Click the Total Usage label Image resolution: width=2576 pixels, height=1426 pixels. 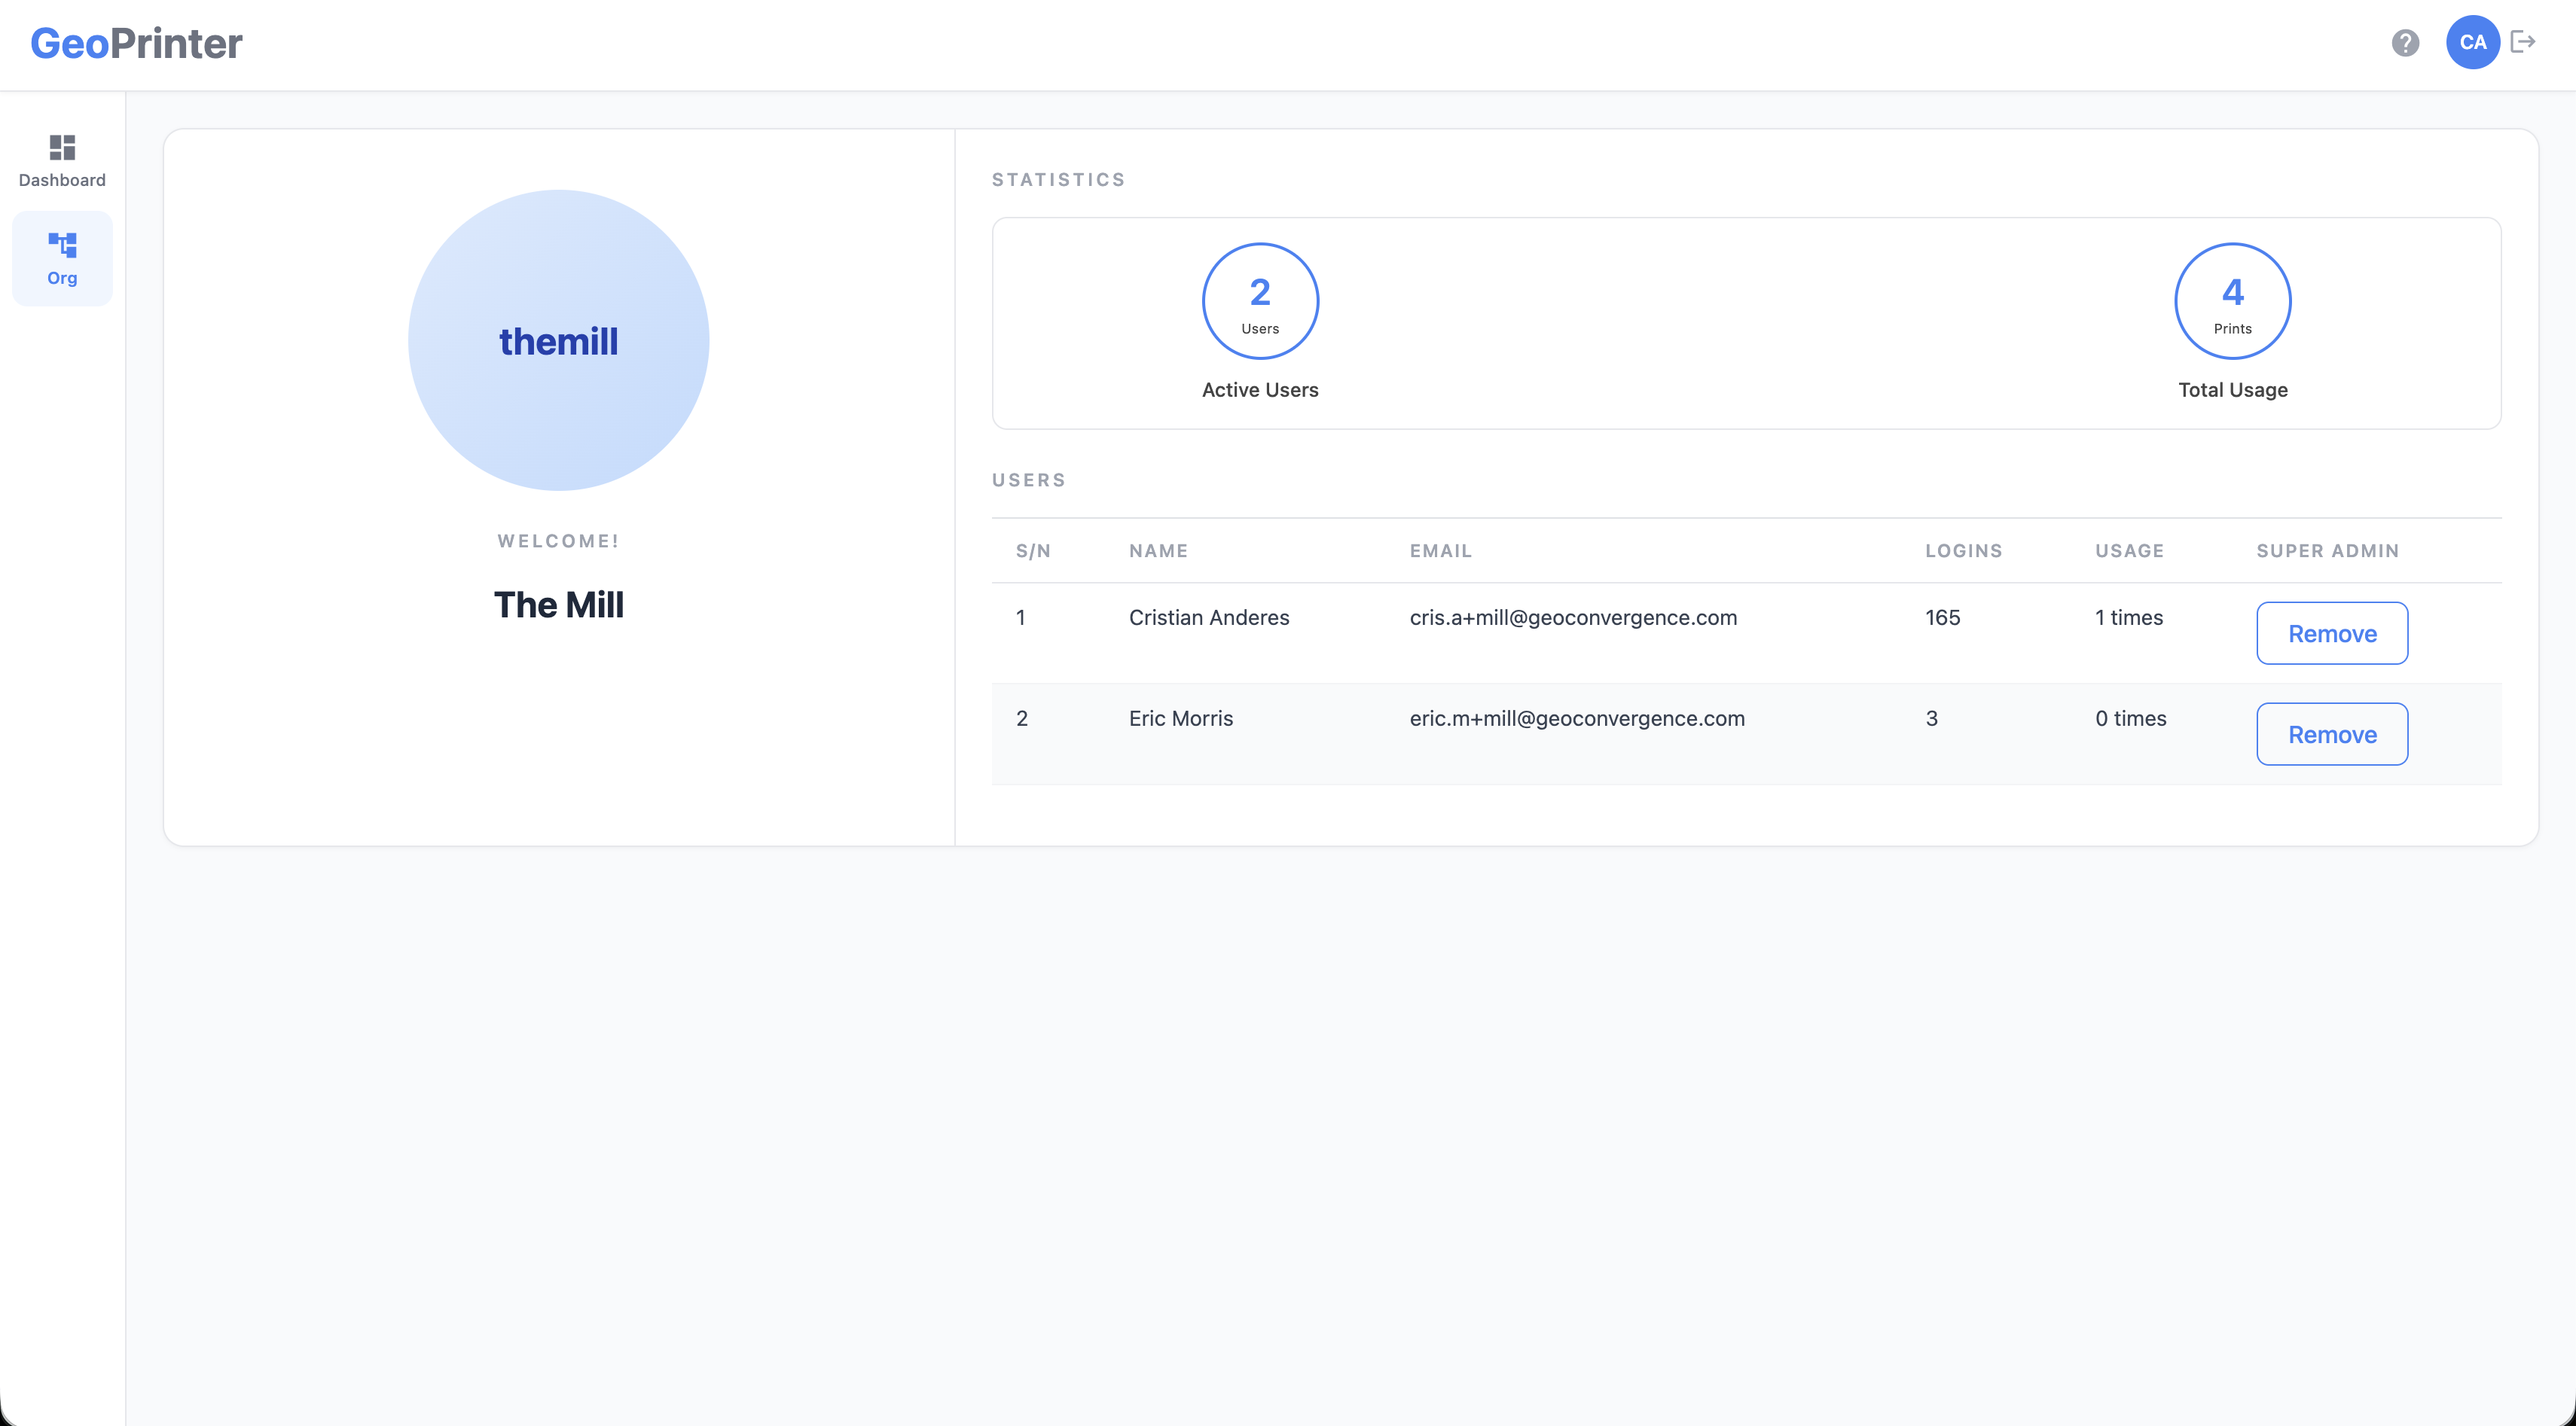point(2233,390)
